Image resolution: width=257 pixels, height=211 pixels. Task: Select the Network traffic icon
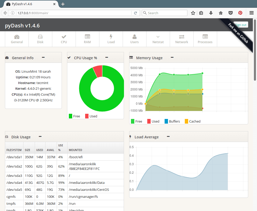[181, 39]
